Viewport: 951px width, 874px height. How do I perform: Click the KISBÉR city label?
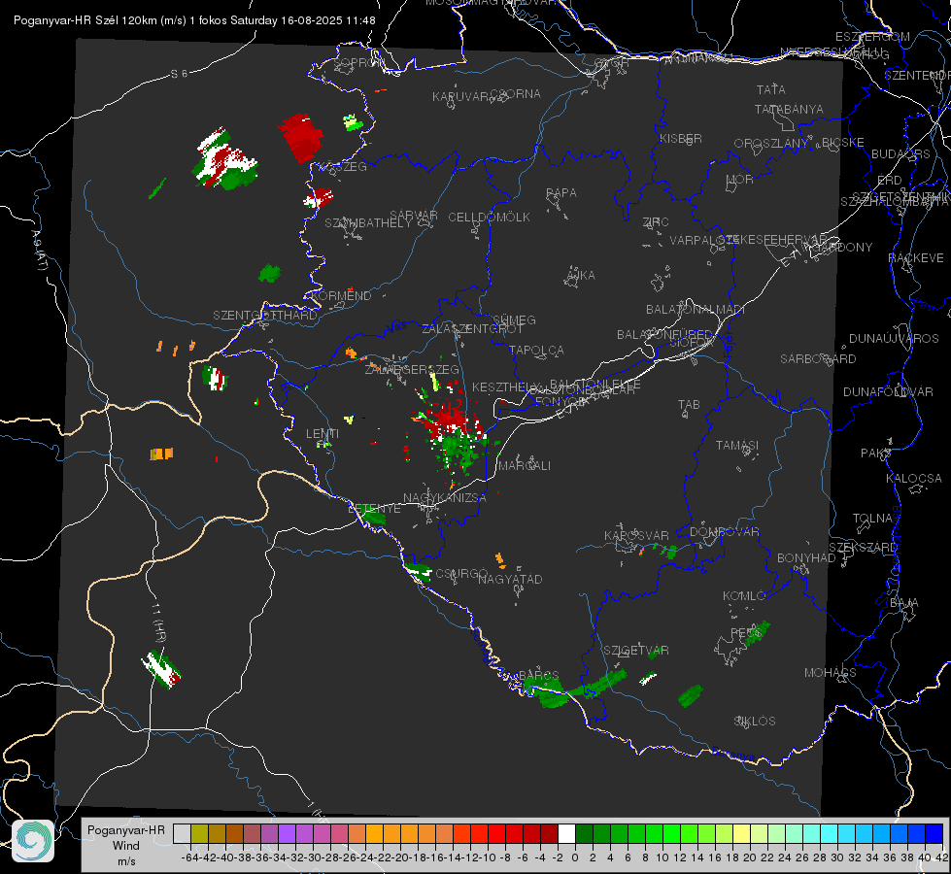click(x=681, y=139)
